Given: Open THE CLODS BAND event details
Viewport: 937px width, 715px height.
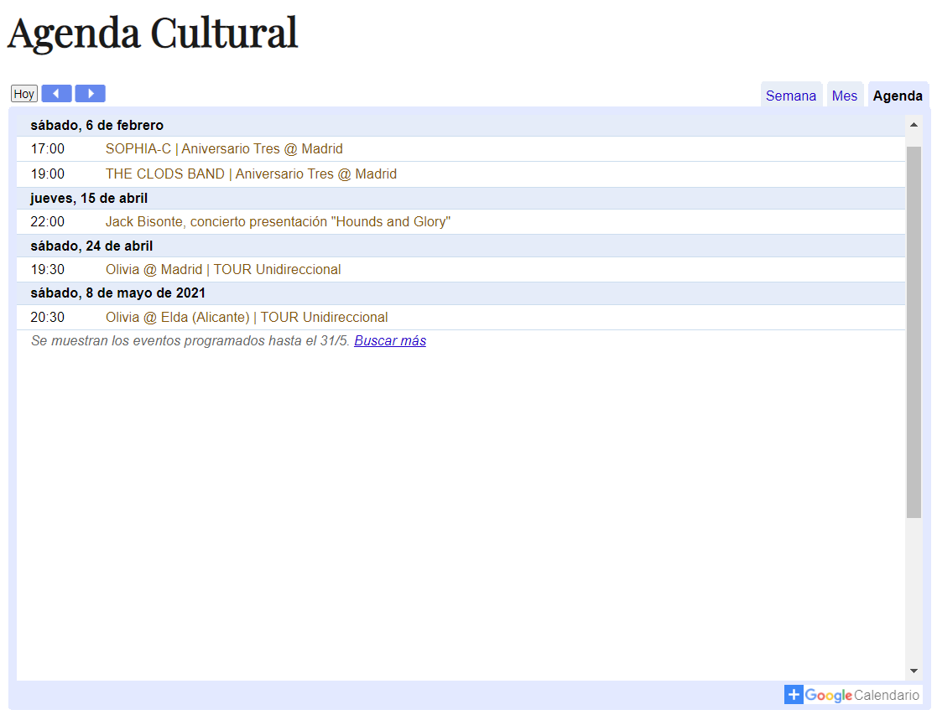Looking at the screenshot, I should click(x=251, y=174).
